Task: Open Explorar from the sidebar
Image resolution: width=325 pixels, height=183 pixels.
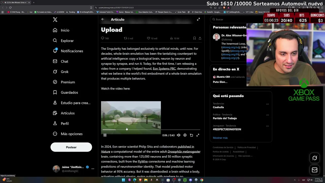Action: 63,41
